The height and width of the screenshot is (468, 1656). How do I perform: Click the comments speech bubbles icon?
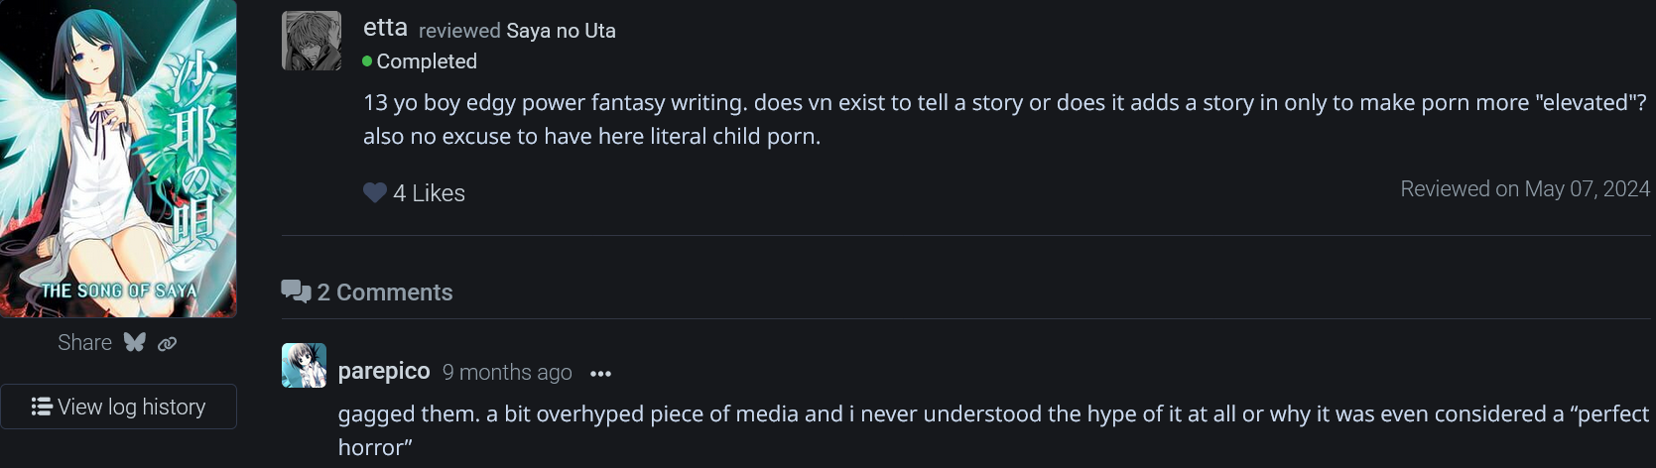pos(296,292)
